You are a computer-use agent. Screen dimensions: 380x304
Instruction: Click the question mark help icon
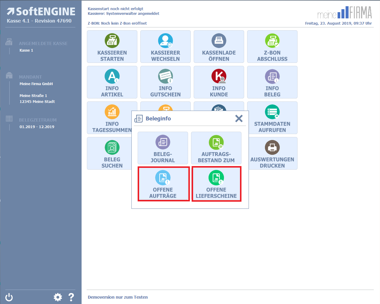(x=71, y=297)
